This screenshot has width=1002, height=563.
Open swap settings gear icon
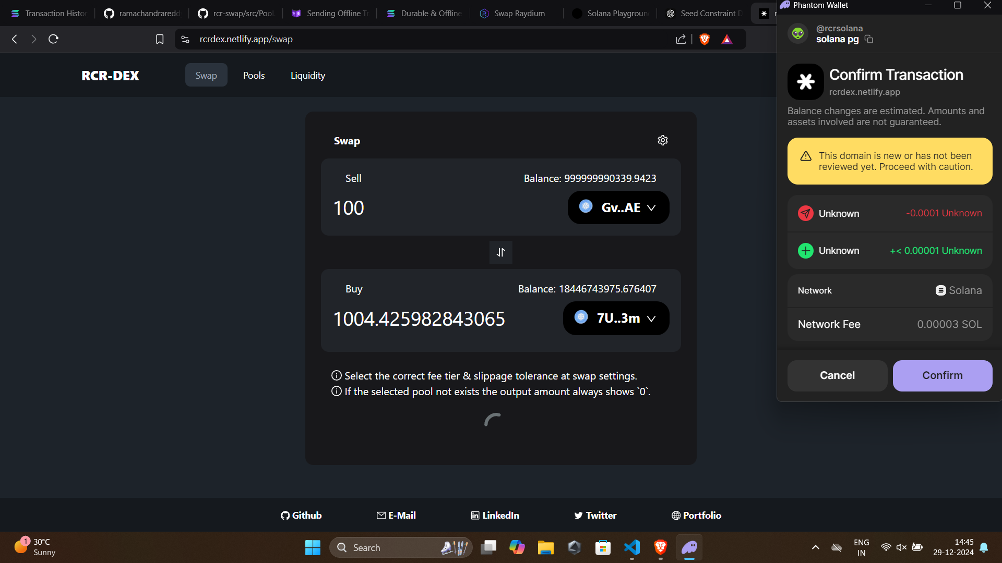(x=662, y=140)
